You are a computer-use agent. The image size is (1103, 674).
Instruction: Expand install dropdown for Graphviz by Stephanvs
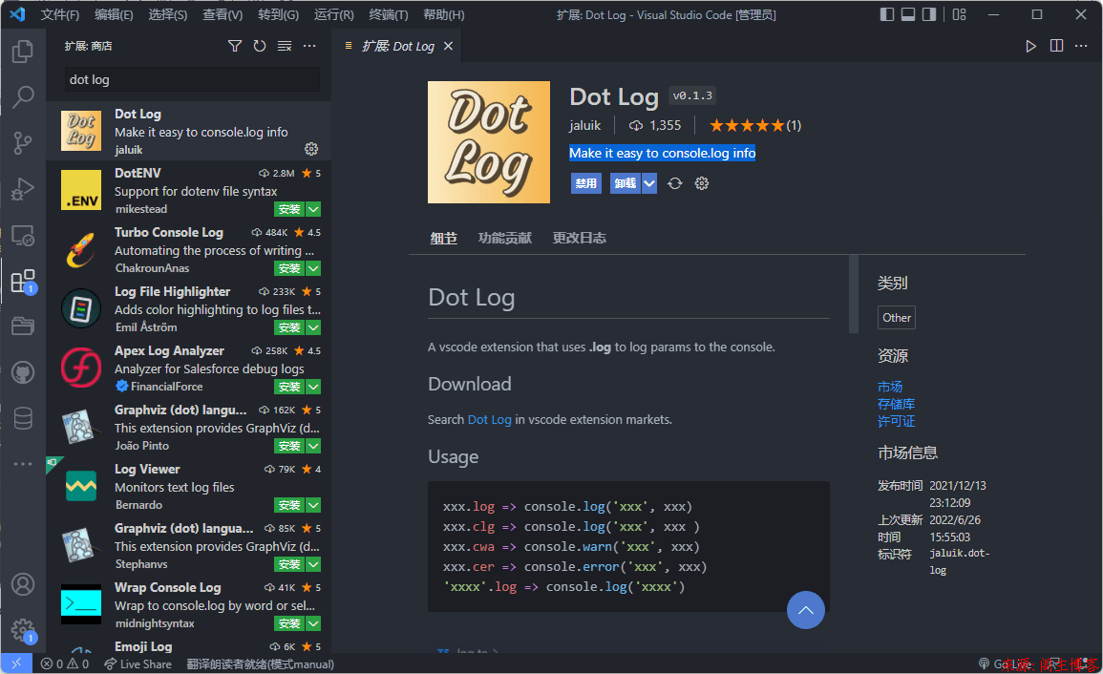pos(314,563)
